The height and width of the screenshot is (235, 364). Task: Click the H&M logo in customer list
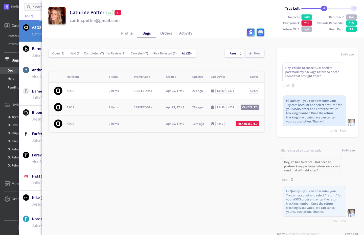(x=26, y=176)
